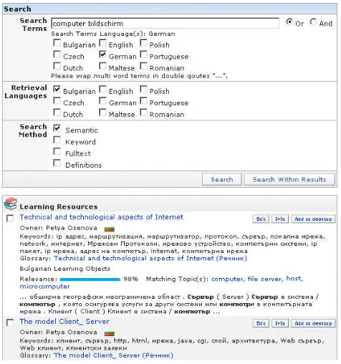Image resolution: width=341 pixels, height=364 pixels.
Task: Select checkbox for Technical and technological aspects result
Action: [x=10, y=219]
